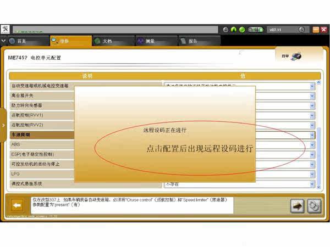This screenshot has width=330, height=247.
Task: Open the 测量 measurement tab
Action: (x=157, y=41)
